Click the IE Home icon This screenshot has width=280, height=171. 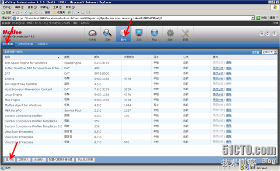[36, 13]
